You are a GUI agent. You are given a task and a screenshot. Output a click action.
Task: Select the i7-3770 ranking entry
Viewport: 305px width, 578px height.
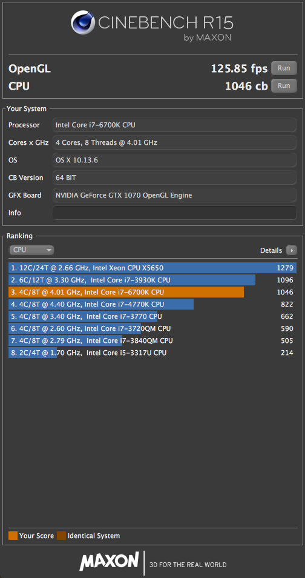(x=152, y=316)
